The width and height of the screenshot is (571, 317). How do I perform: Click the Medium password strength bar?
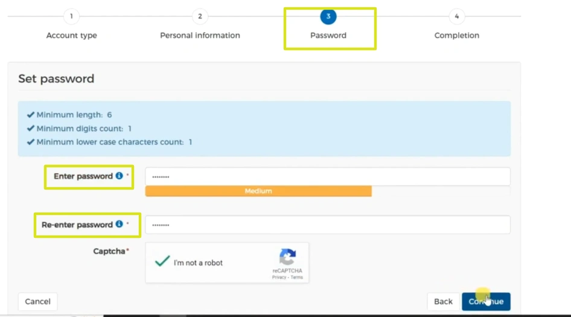coord(258,191)
